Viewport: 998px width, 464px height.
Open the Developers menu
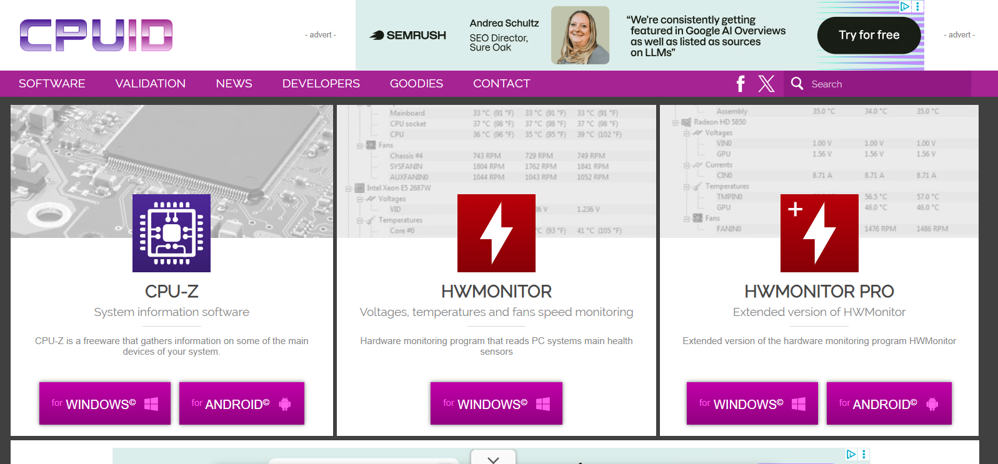pos(321,84)
